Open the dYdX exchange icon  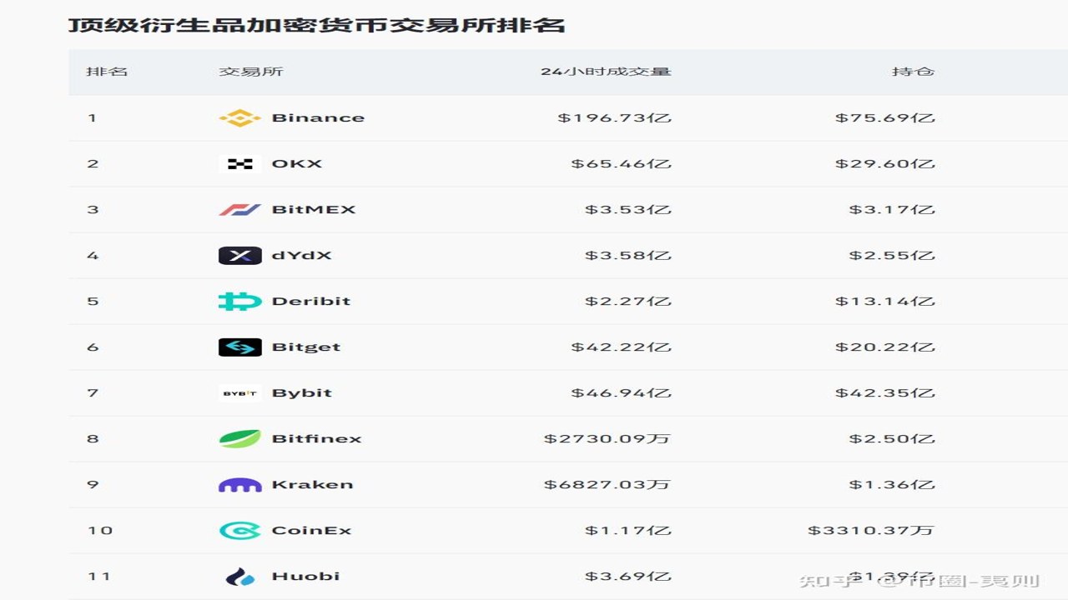tap(239, 256)
